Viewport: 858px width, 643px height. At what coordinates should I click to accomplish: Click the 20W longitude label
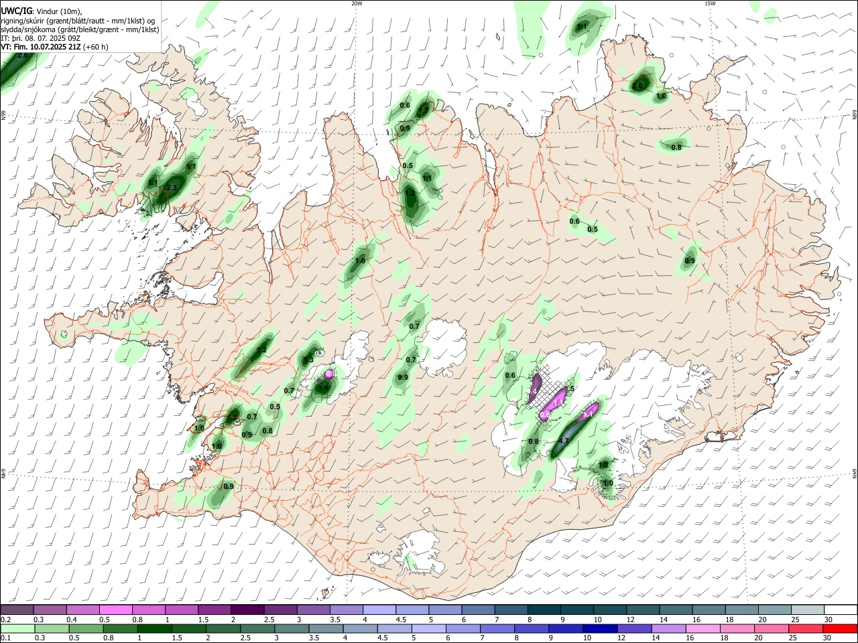[357, 3]
